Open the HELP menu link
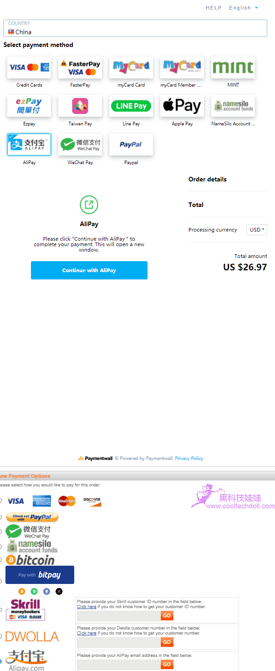 214,8
